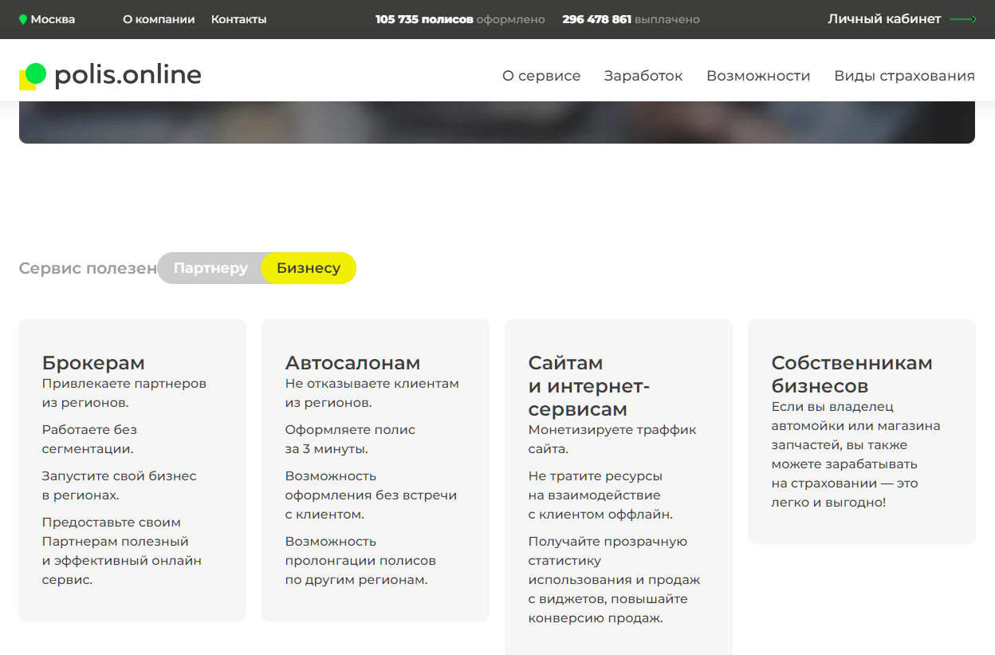Click the green arrow beside Личный кабинет
The height and width of the screenshot is (655, 995).
(962, 19)
